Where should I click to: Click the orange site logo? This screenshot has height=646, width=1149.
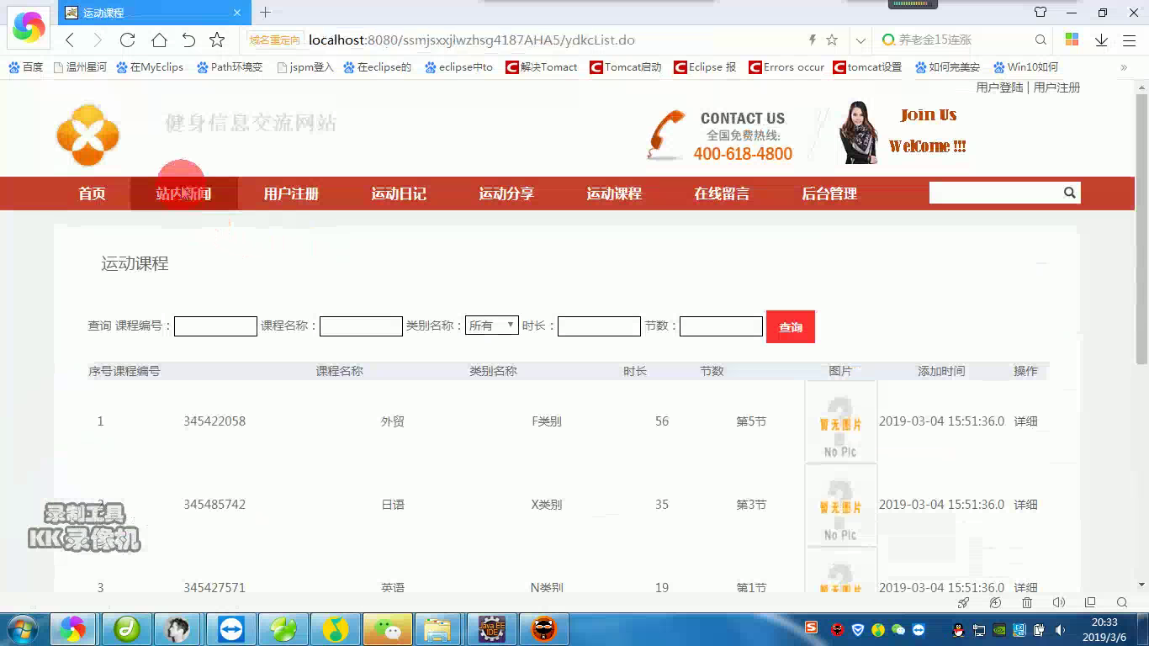click(x=87, y=135)
